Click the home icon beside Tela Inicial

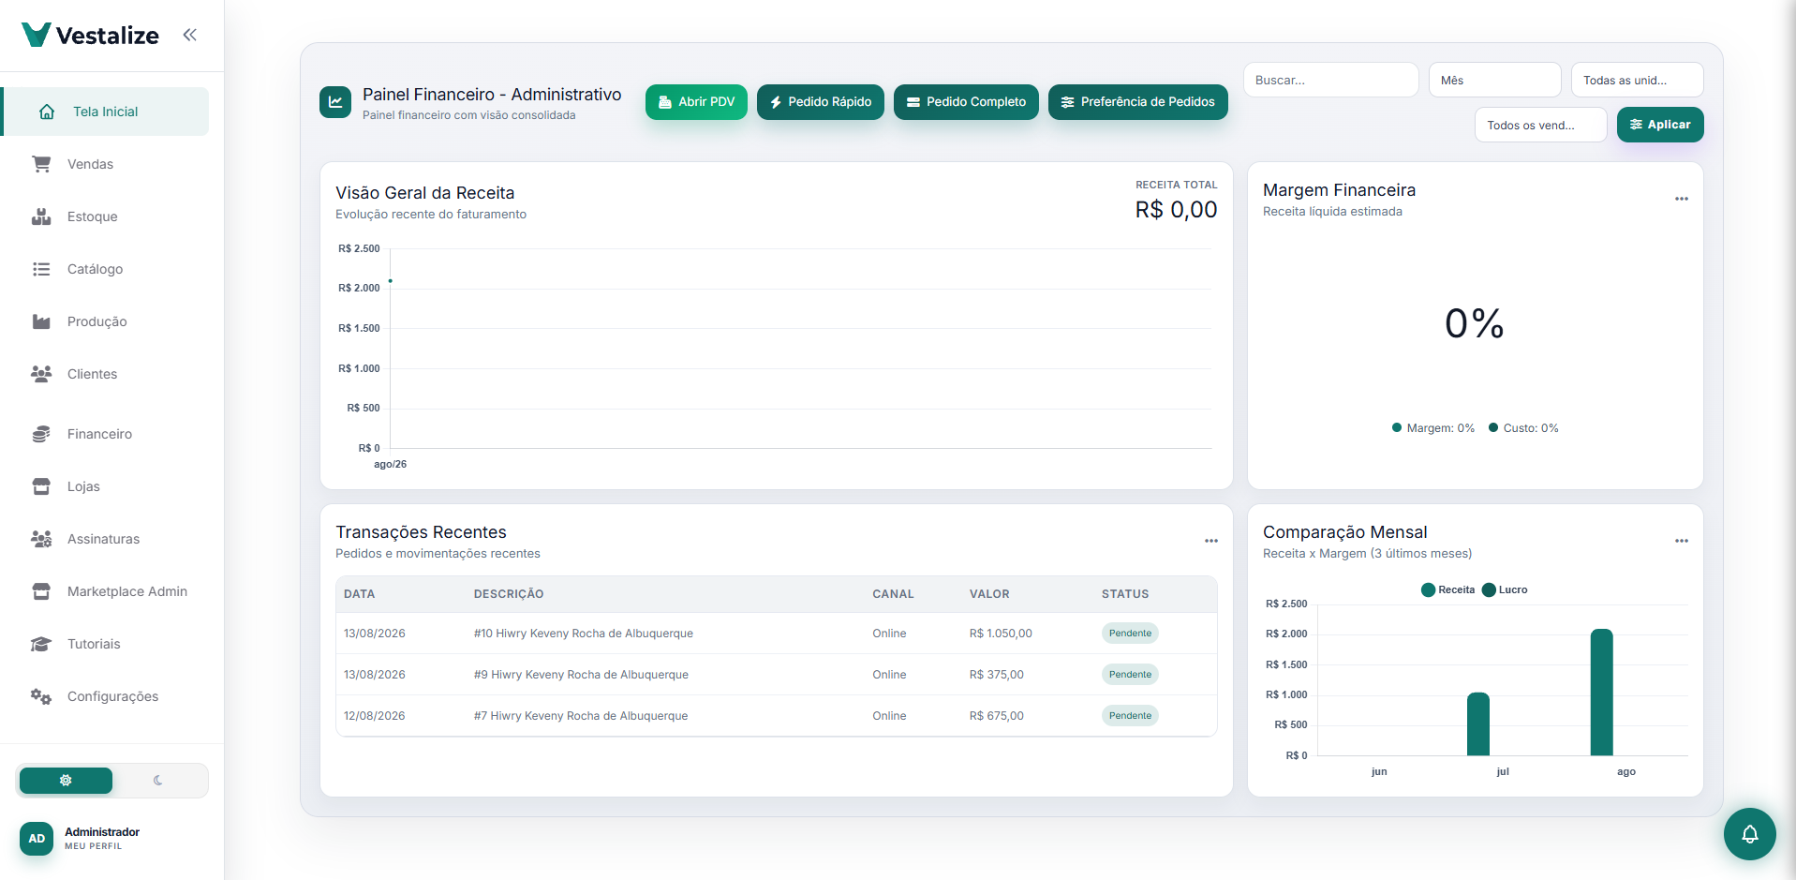(47, 112)
